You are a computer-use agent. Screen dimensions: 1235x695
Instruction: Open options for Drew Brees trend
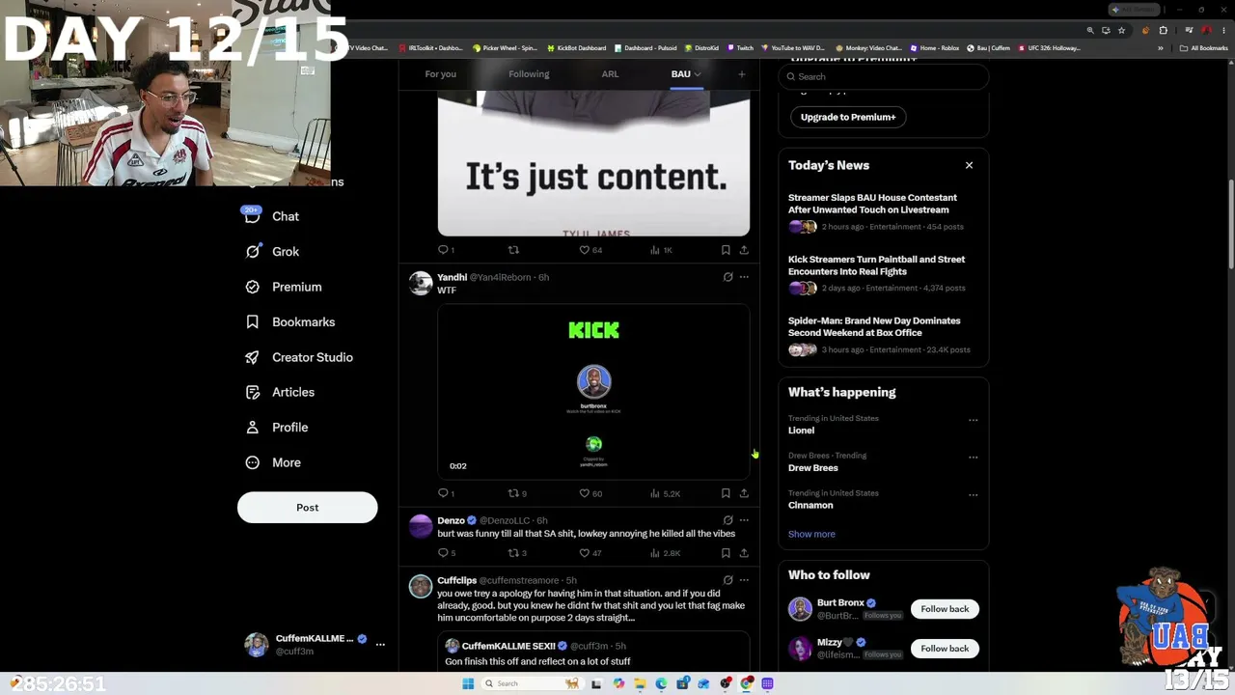click(x=973, y=458)
